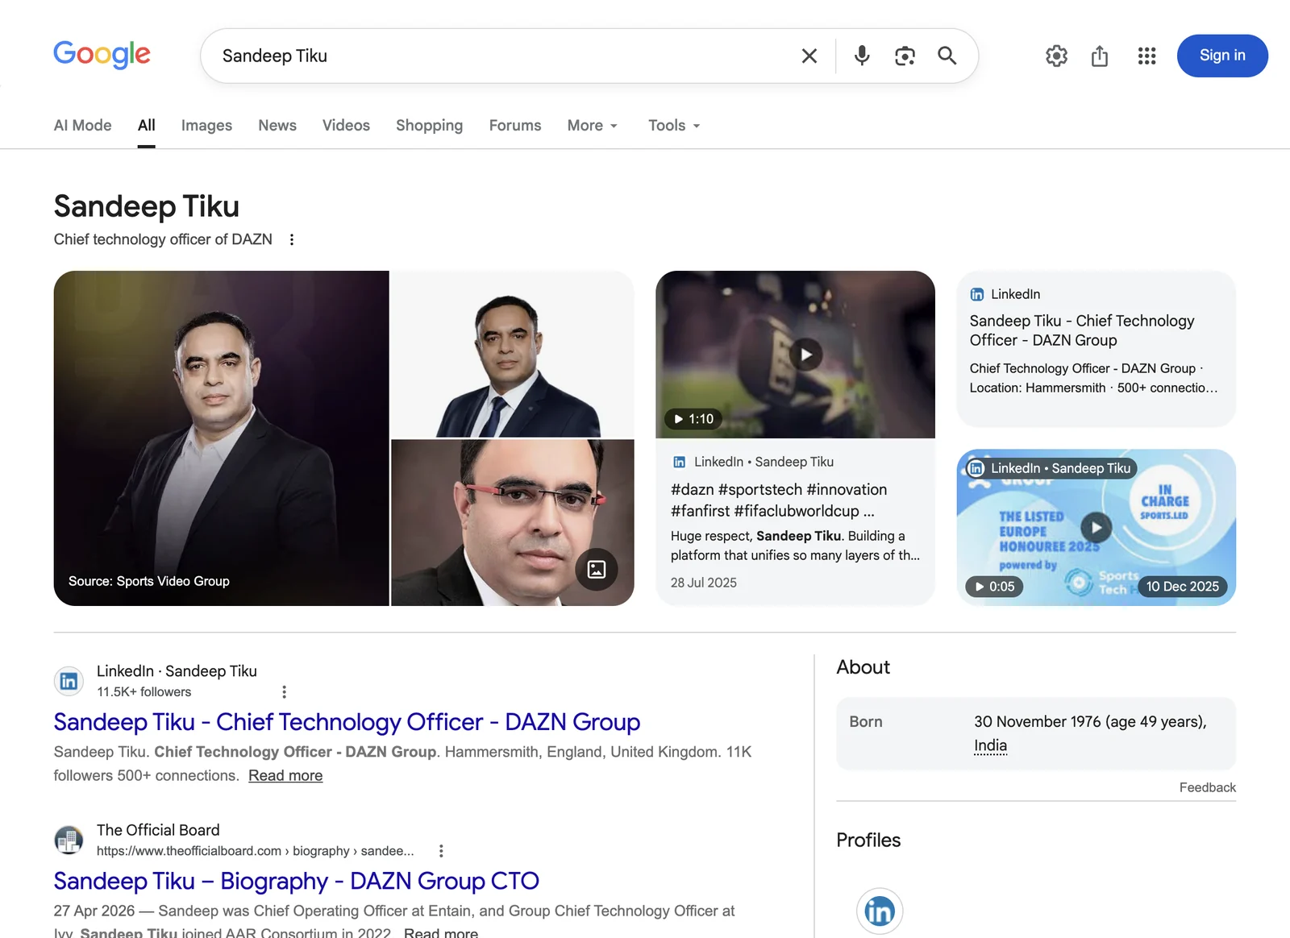This screenshot has height=938, width=1290.
Task: Start voice search with microphone icon
Action: pyautogui.click(x=862, y=56)
